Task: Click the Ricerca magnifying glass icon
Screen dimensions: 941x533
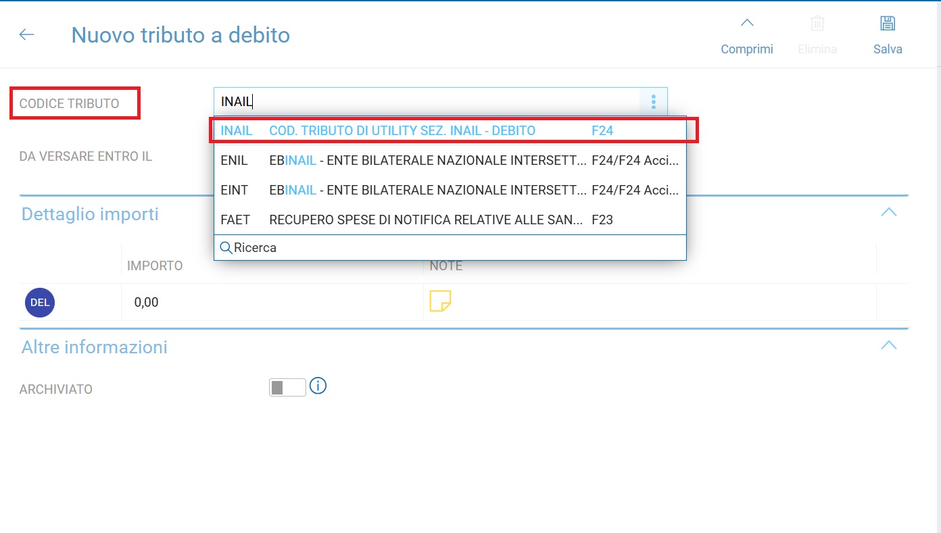Action: coord(226,248)
